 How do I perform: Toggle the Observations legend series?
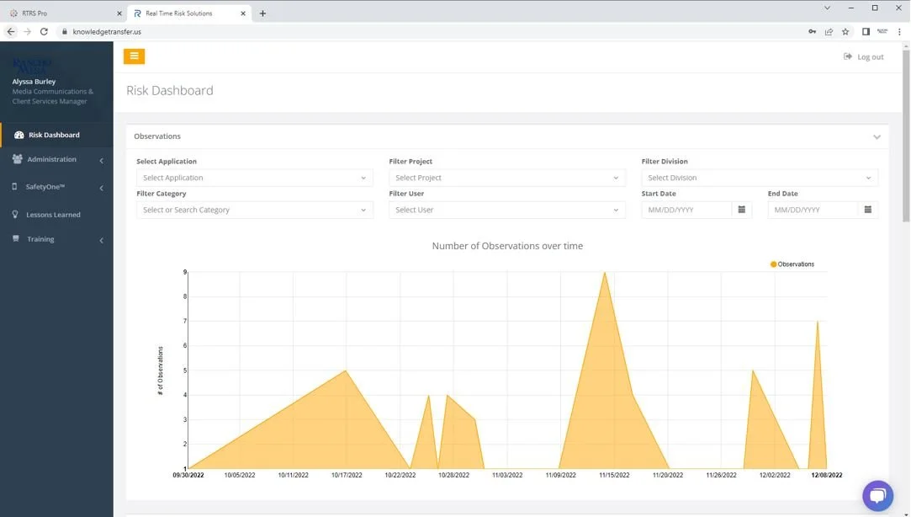tap(792, 264)
